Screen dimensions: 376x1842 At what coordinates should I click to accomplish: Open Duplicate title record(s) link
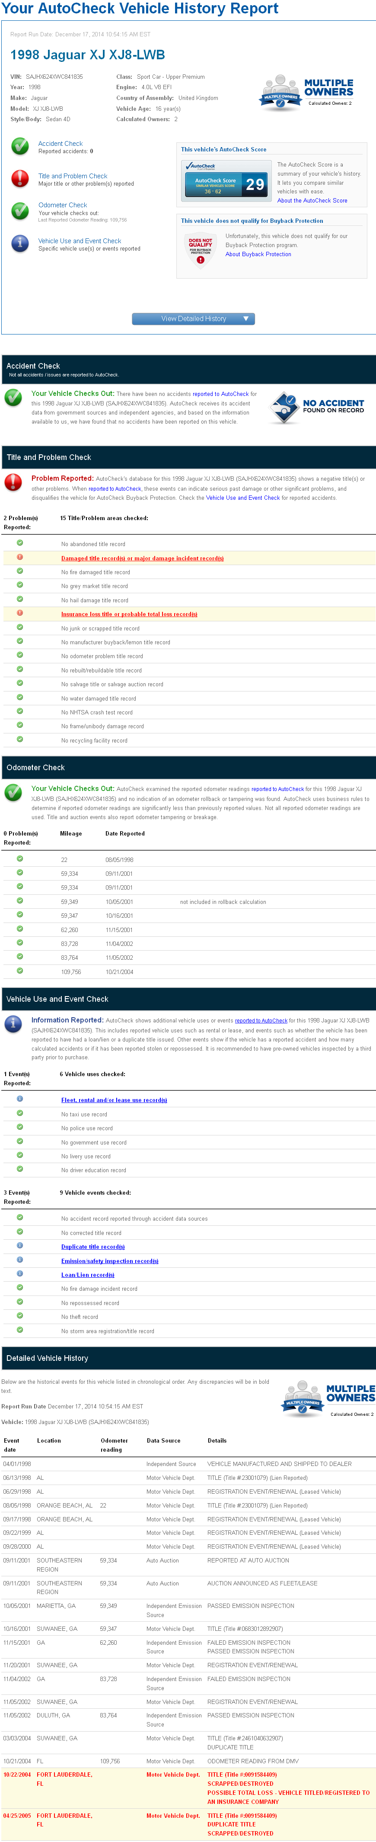point(93,1247)
